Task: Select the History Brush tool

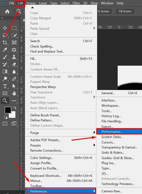Action: point(5,64)
